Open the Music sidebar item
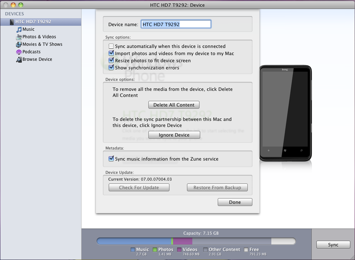This screenshot has width=355, height=260. (28, 29)
